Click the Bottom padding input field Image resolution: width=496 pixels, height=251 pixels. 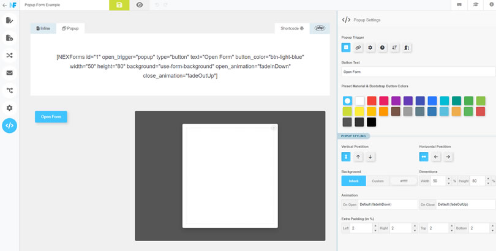point(479,228)
